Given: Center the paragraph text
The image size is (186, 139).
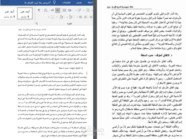Looking at the screenshot, I should point(91,17).
